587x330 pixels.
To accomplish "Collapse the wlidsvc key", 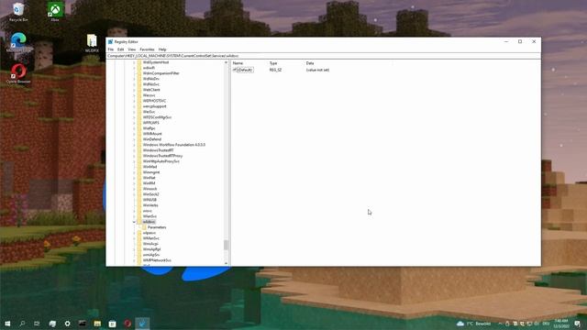I will [x=134, y=222].
